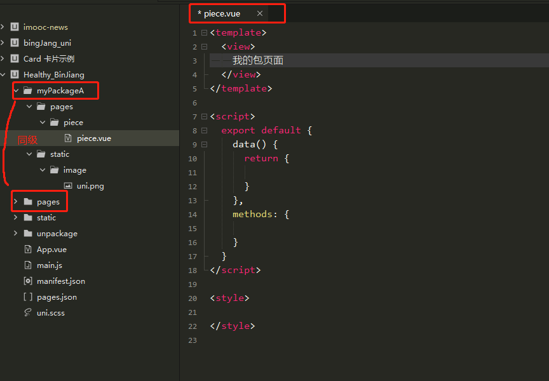Viewport: 549px width, 381px height.
Task: Click the Healthy_BinJiang project icon
Action: pyautogui.click(x=15, y=74)
